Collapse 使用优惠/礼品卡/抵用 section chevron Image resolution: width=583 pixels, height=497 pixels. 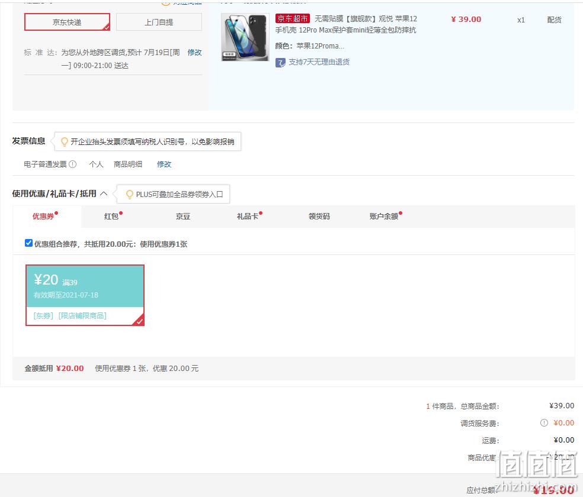point(104,193)
